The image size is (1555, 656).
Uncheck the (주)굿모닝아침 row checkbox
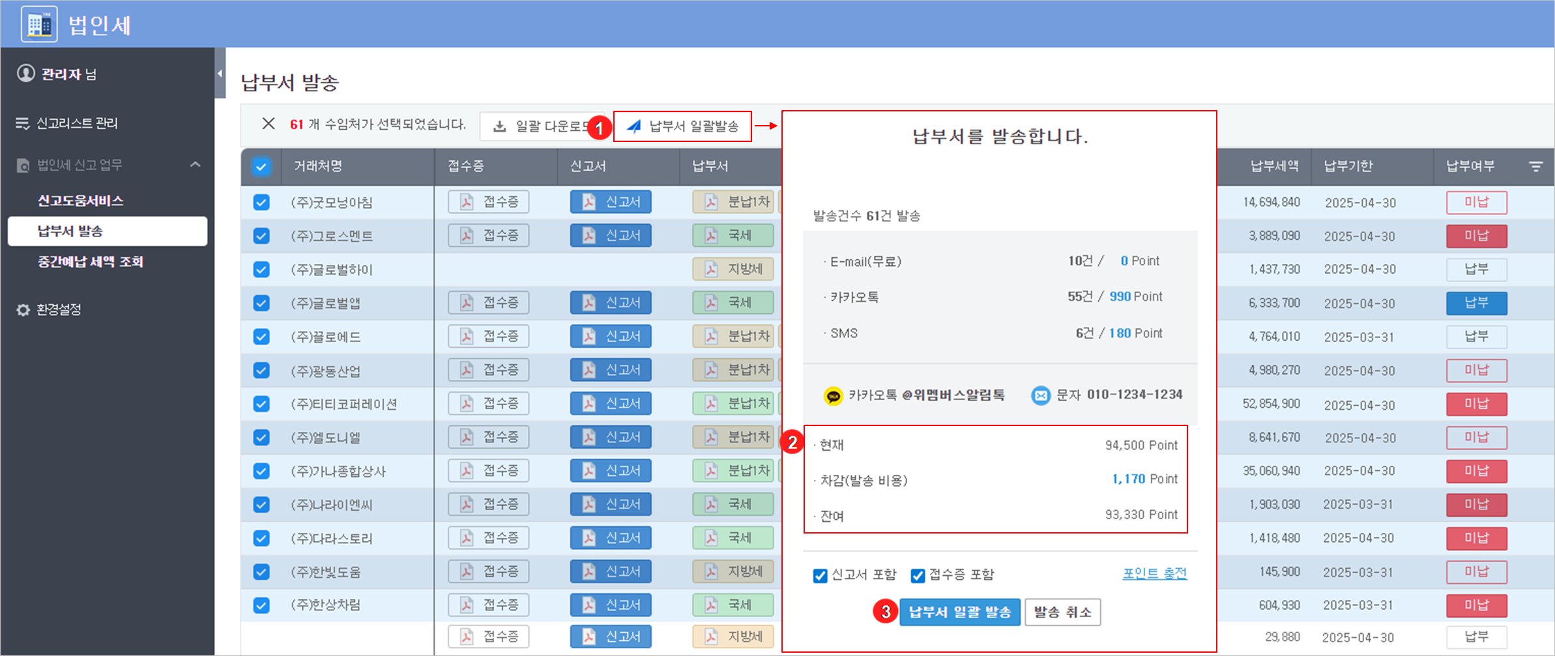(261, 203)
